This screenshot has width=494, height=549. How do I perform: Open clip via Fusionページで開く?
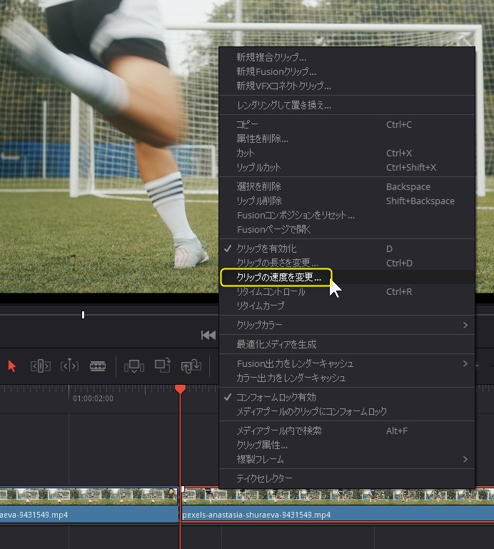coord(347,229)
